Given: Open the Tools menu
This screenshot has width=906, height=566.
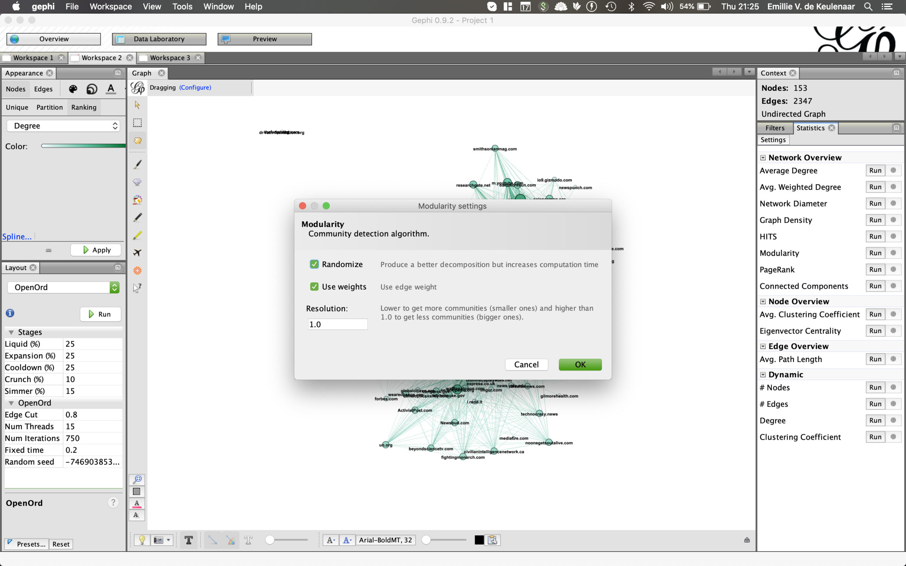Looking at the screenshot, I should pyautogui.click(x=182, y=6).
